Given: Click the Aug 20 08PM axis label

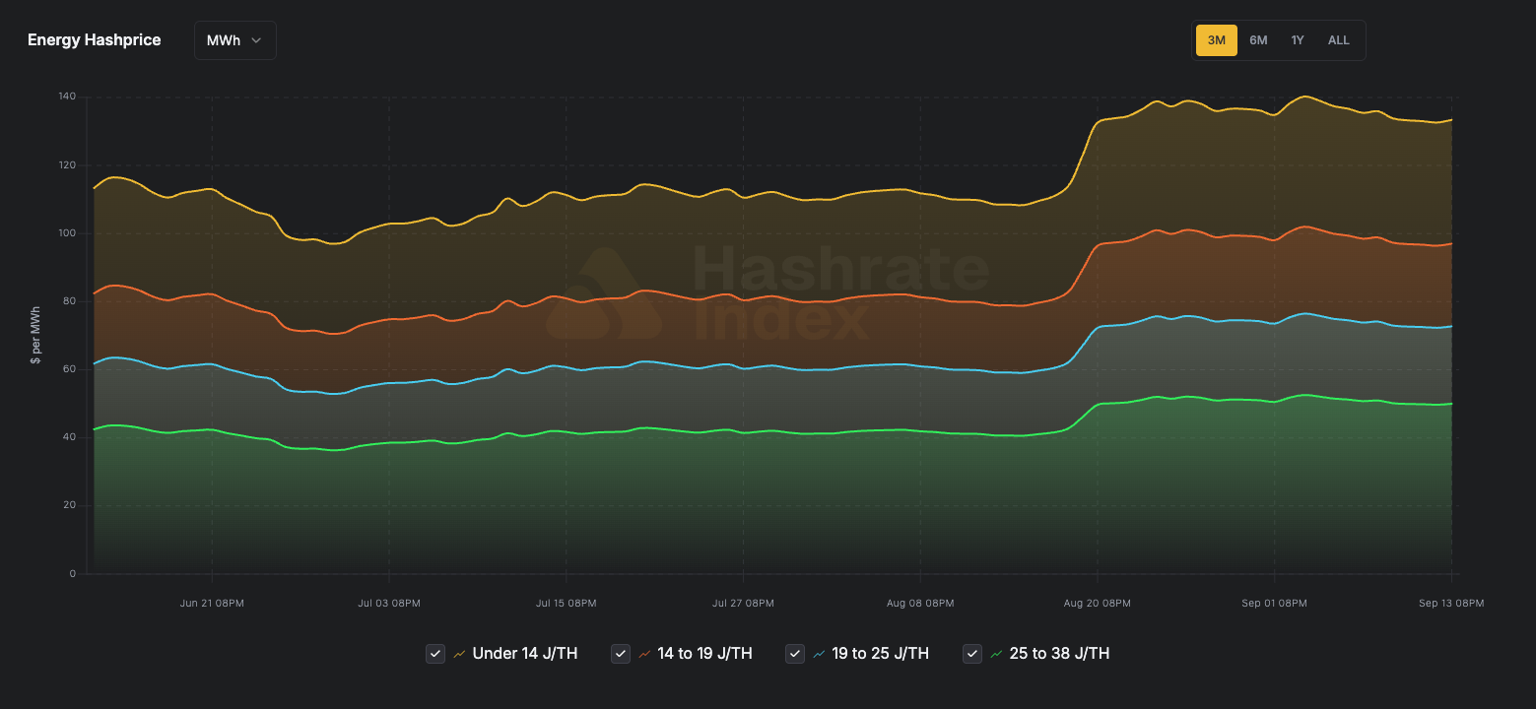Looking at the screenshot, I should click(x=1097, y=603).
